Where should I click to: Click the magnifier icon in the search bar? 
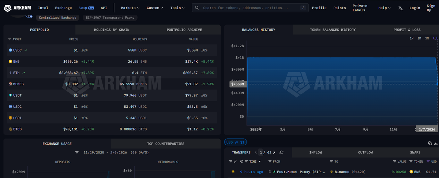point(197,8)
